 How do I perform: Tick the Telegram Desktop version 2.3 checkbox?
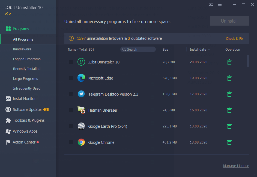pyautogui.click(x=71, y=94)
